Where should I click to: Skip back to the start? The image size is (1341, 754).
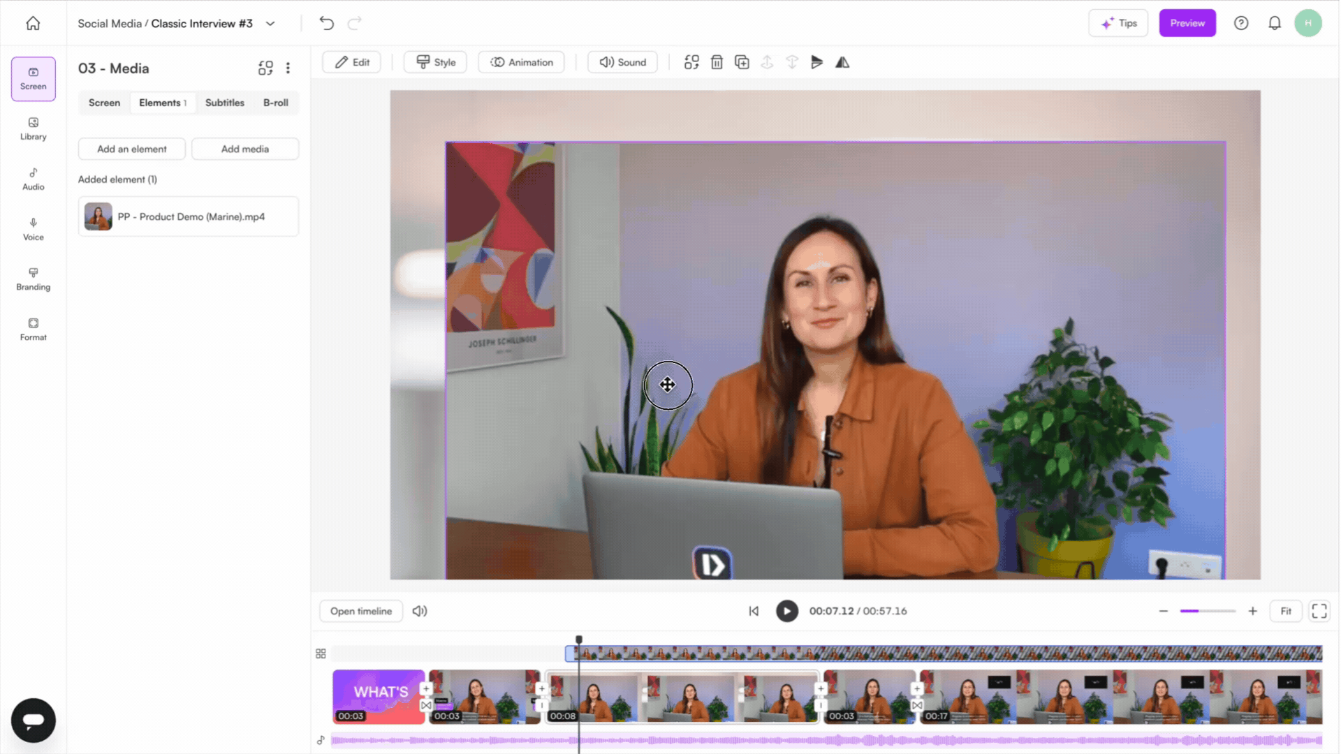[x=754, y=611]
